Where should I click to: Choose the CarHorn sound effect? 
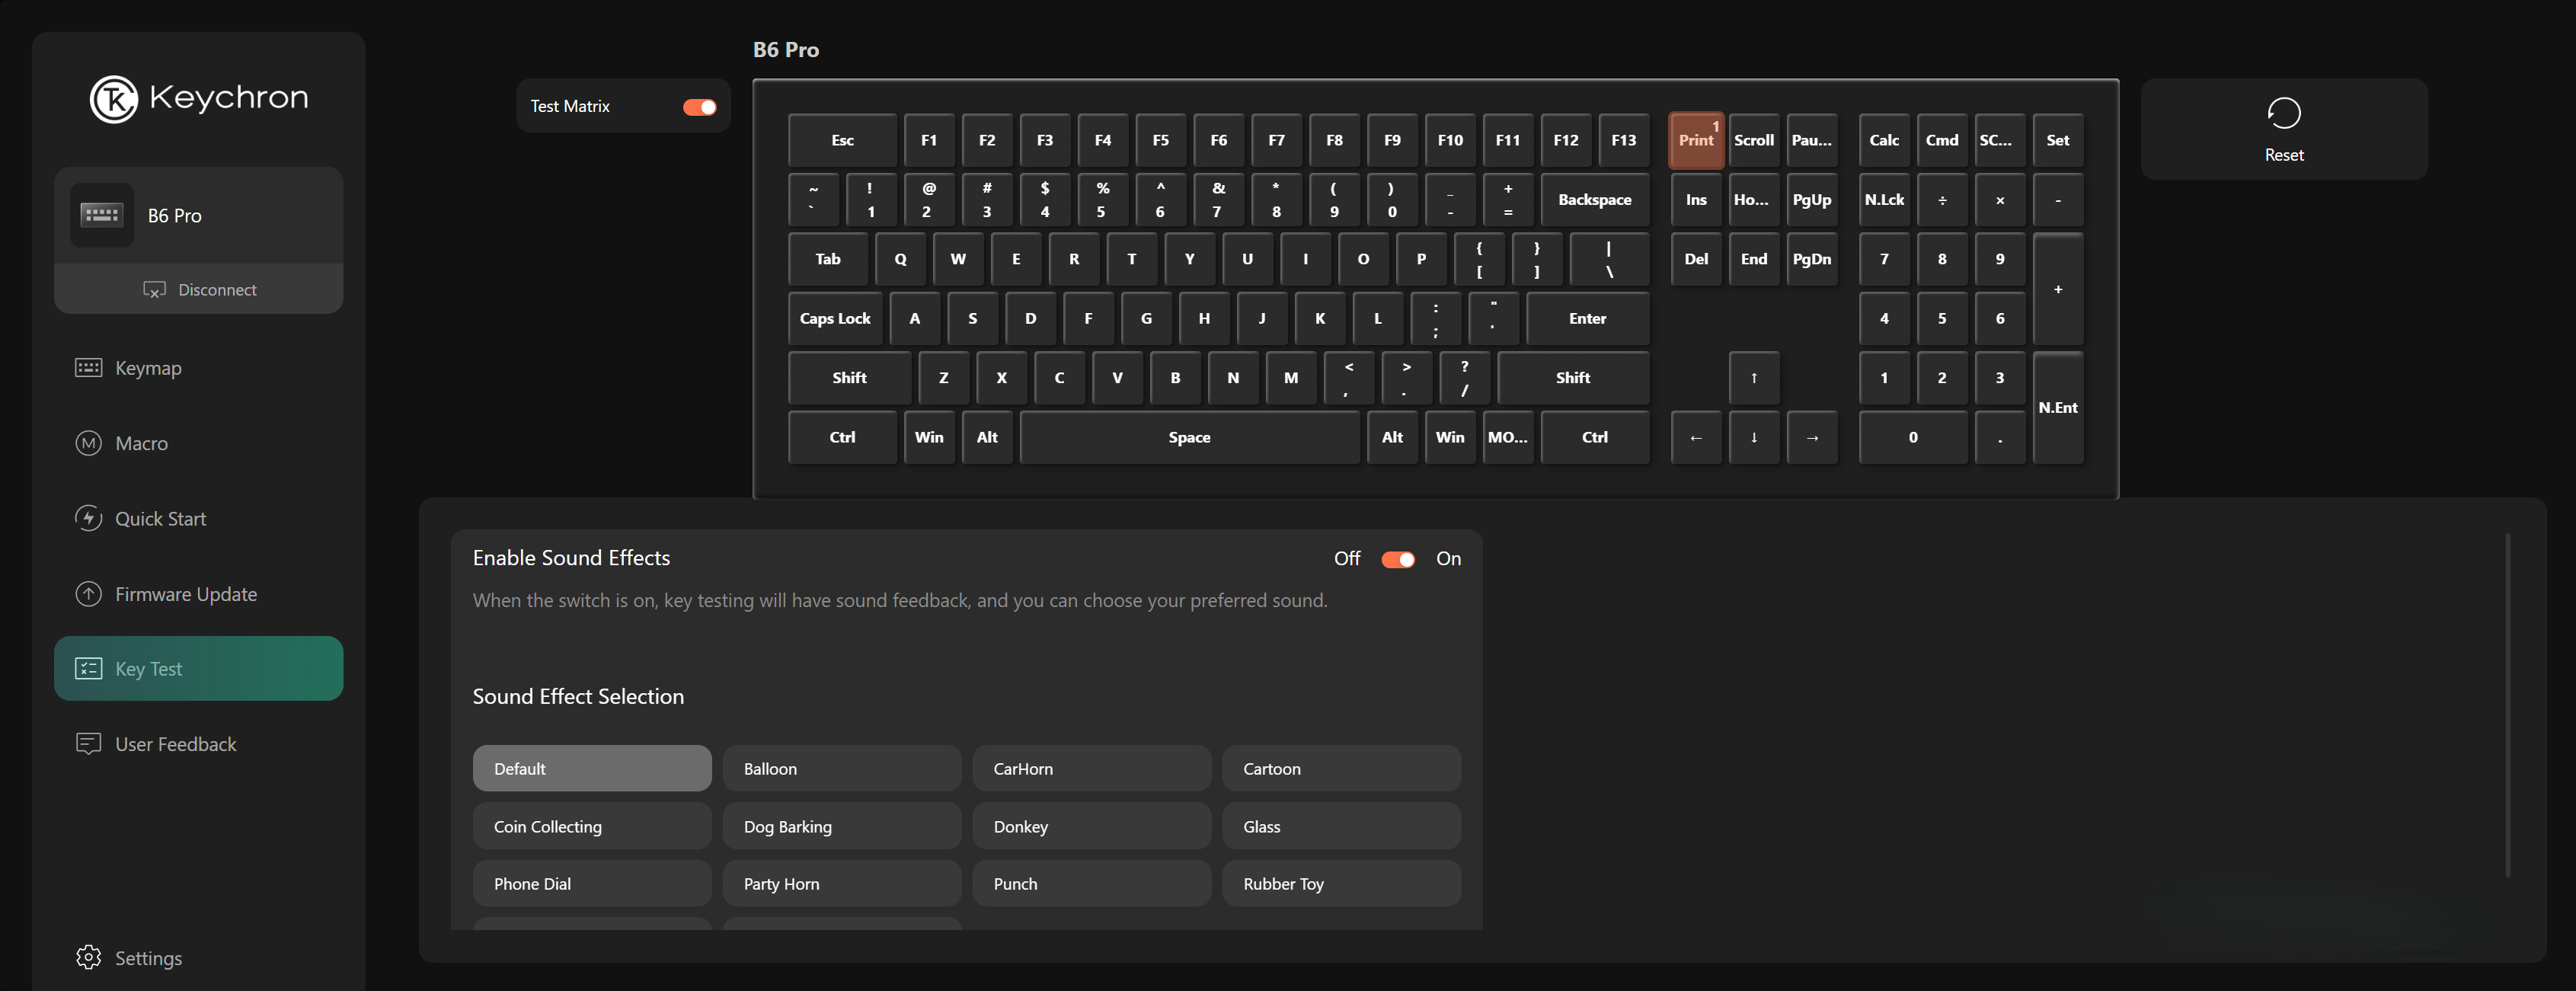point(1092,768)
